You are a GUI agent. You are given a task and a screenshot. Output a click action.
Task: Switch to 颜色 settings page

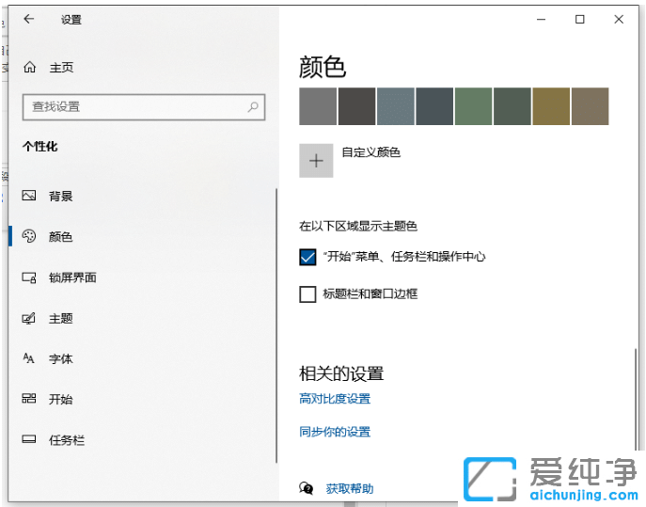coord(60,237)
